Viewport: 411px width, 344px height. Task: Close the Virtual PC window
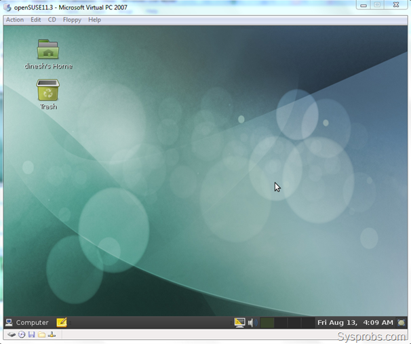[x=396, y=5]
